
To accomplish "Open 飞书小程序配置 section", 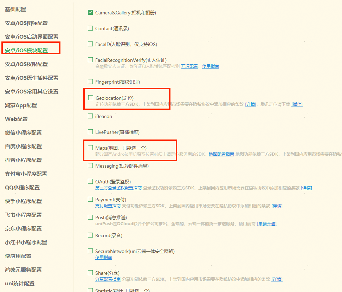I will (23, 215).
